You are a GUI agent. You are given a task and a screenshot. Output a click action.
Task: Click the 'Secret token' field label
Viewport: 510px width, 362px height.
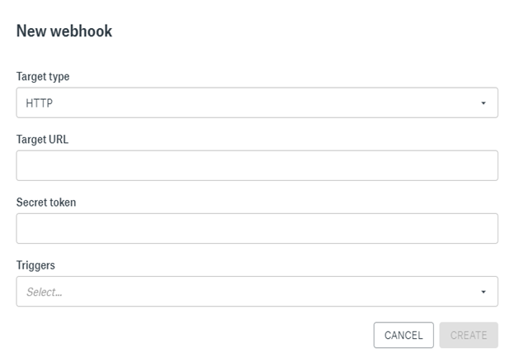pos(46,202)
